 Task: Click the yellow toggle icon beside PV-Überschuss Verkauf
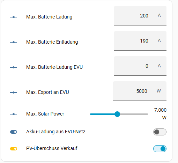coord(14,149)
